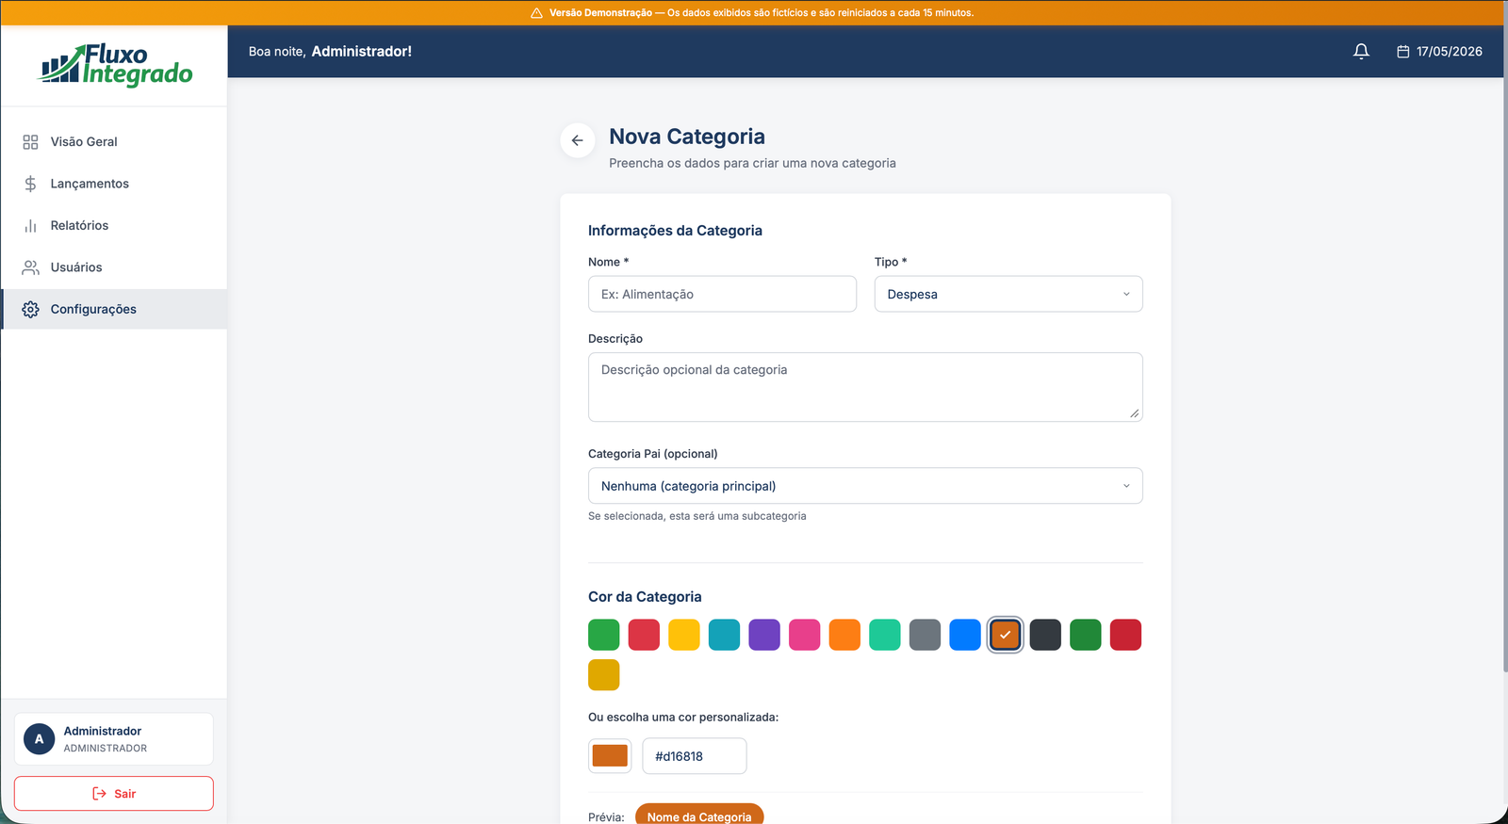Viewport: 1508px width, 824px height.
Task: Click the 'Boa noite, Administrador!' greeting
Action: pyautogui.click(x=330, y=52)
